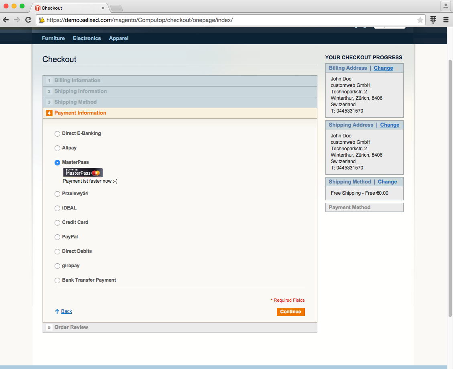Click the 'Free Shipping - Free €0.00' text

point(360,193)
